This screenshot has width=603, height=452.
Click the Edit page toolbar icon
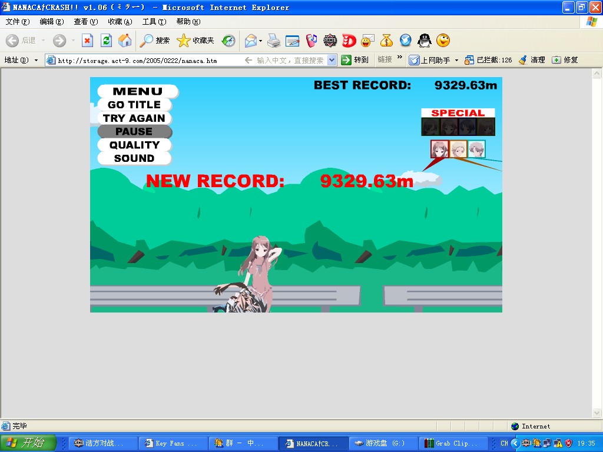coord(293,41)
